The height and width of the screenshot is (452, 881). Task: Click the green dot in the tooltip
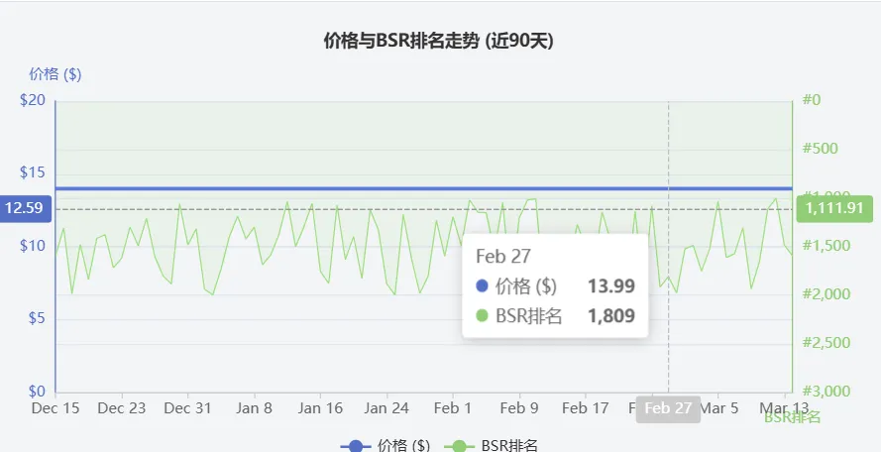(483, 316)
